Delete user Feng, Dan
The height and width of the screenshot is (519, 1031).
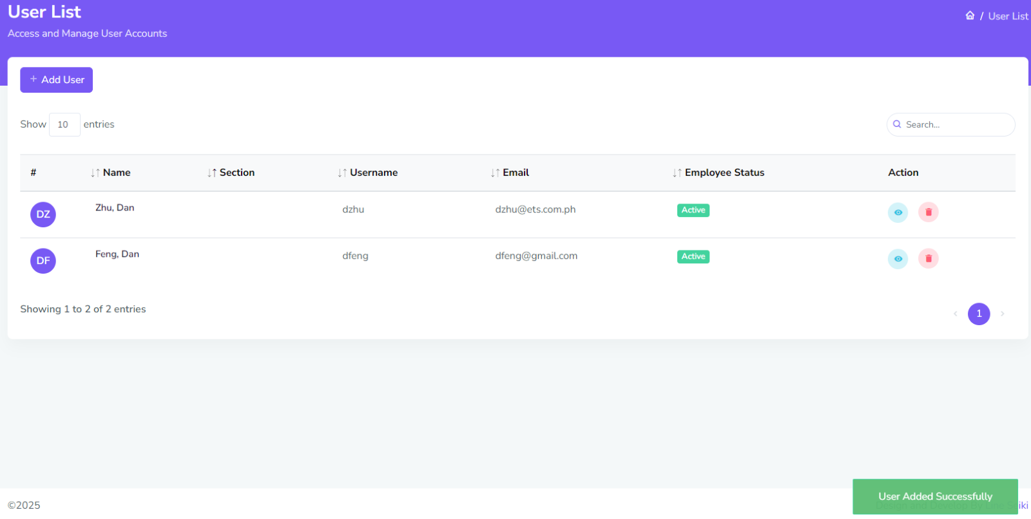click(x=928, y=259)
